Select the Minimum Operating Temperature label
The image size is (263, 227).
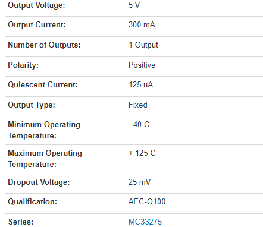(x=44, y=130)
